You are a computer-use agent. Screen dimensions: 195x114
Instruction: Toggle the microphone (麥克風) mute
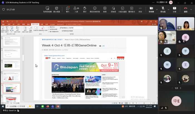coord(162,9)
